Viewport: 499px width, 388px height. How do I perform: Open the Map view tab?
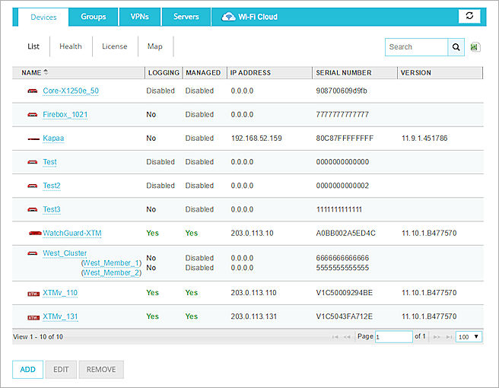pos(154,46)
